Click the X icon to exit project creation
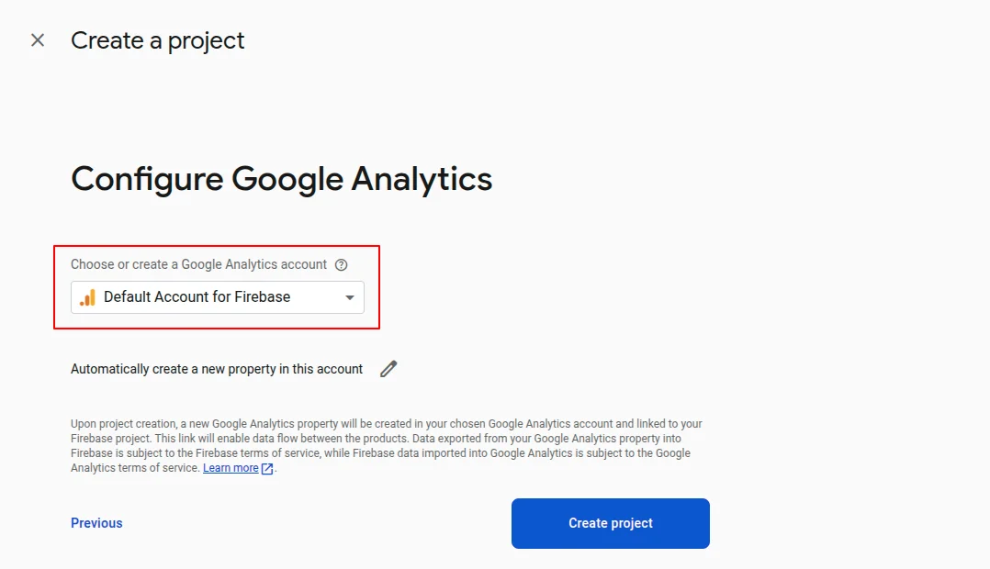This screenshot has height=569, width=990. [36, 39]
